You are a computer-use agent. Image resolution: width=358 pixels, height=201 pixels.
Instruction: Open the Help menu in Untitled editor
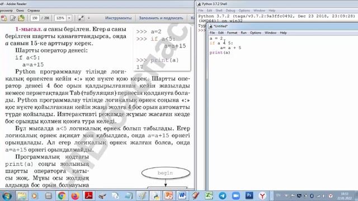tap(283, 33)
